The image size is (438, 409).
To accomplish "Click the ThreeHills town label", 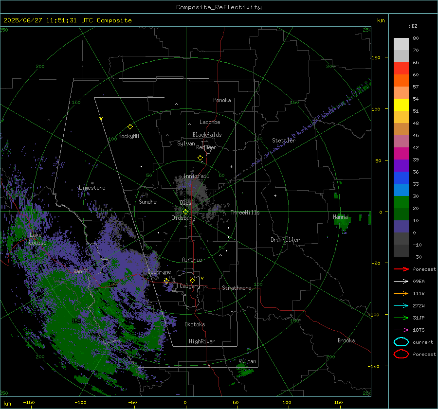I will coord(245,213).
